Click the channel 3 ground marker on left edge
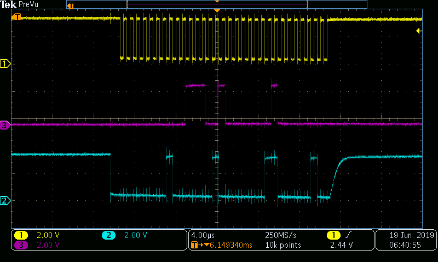This screenshot has height=262, width=438. pyautogui.click(x=5, y=126)
